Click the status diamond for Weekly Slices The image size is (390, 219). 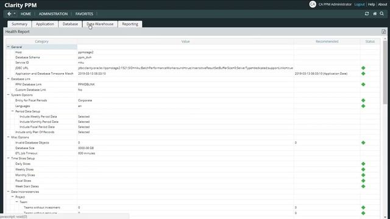[363, 169]
